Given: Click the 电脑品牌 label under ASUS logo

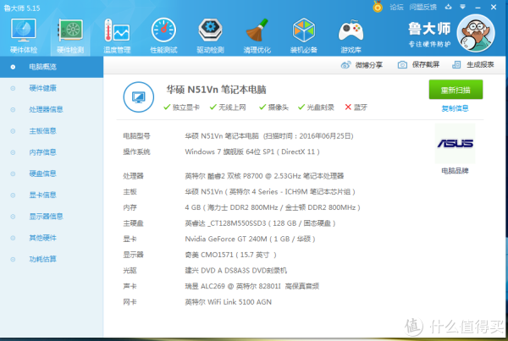Looking at the screenshot, I should pyautogui.click(x=455, y=171).
